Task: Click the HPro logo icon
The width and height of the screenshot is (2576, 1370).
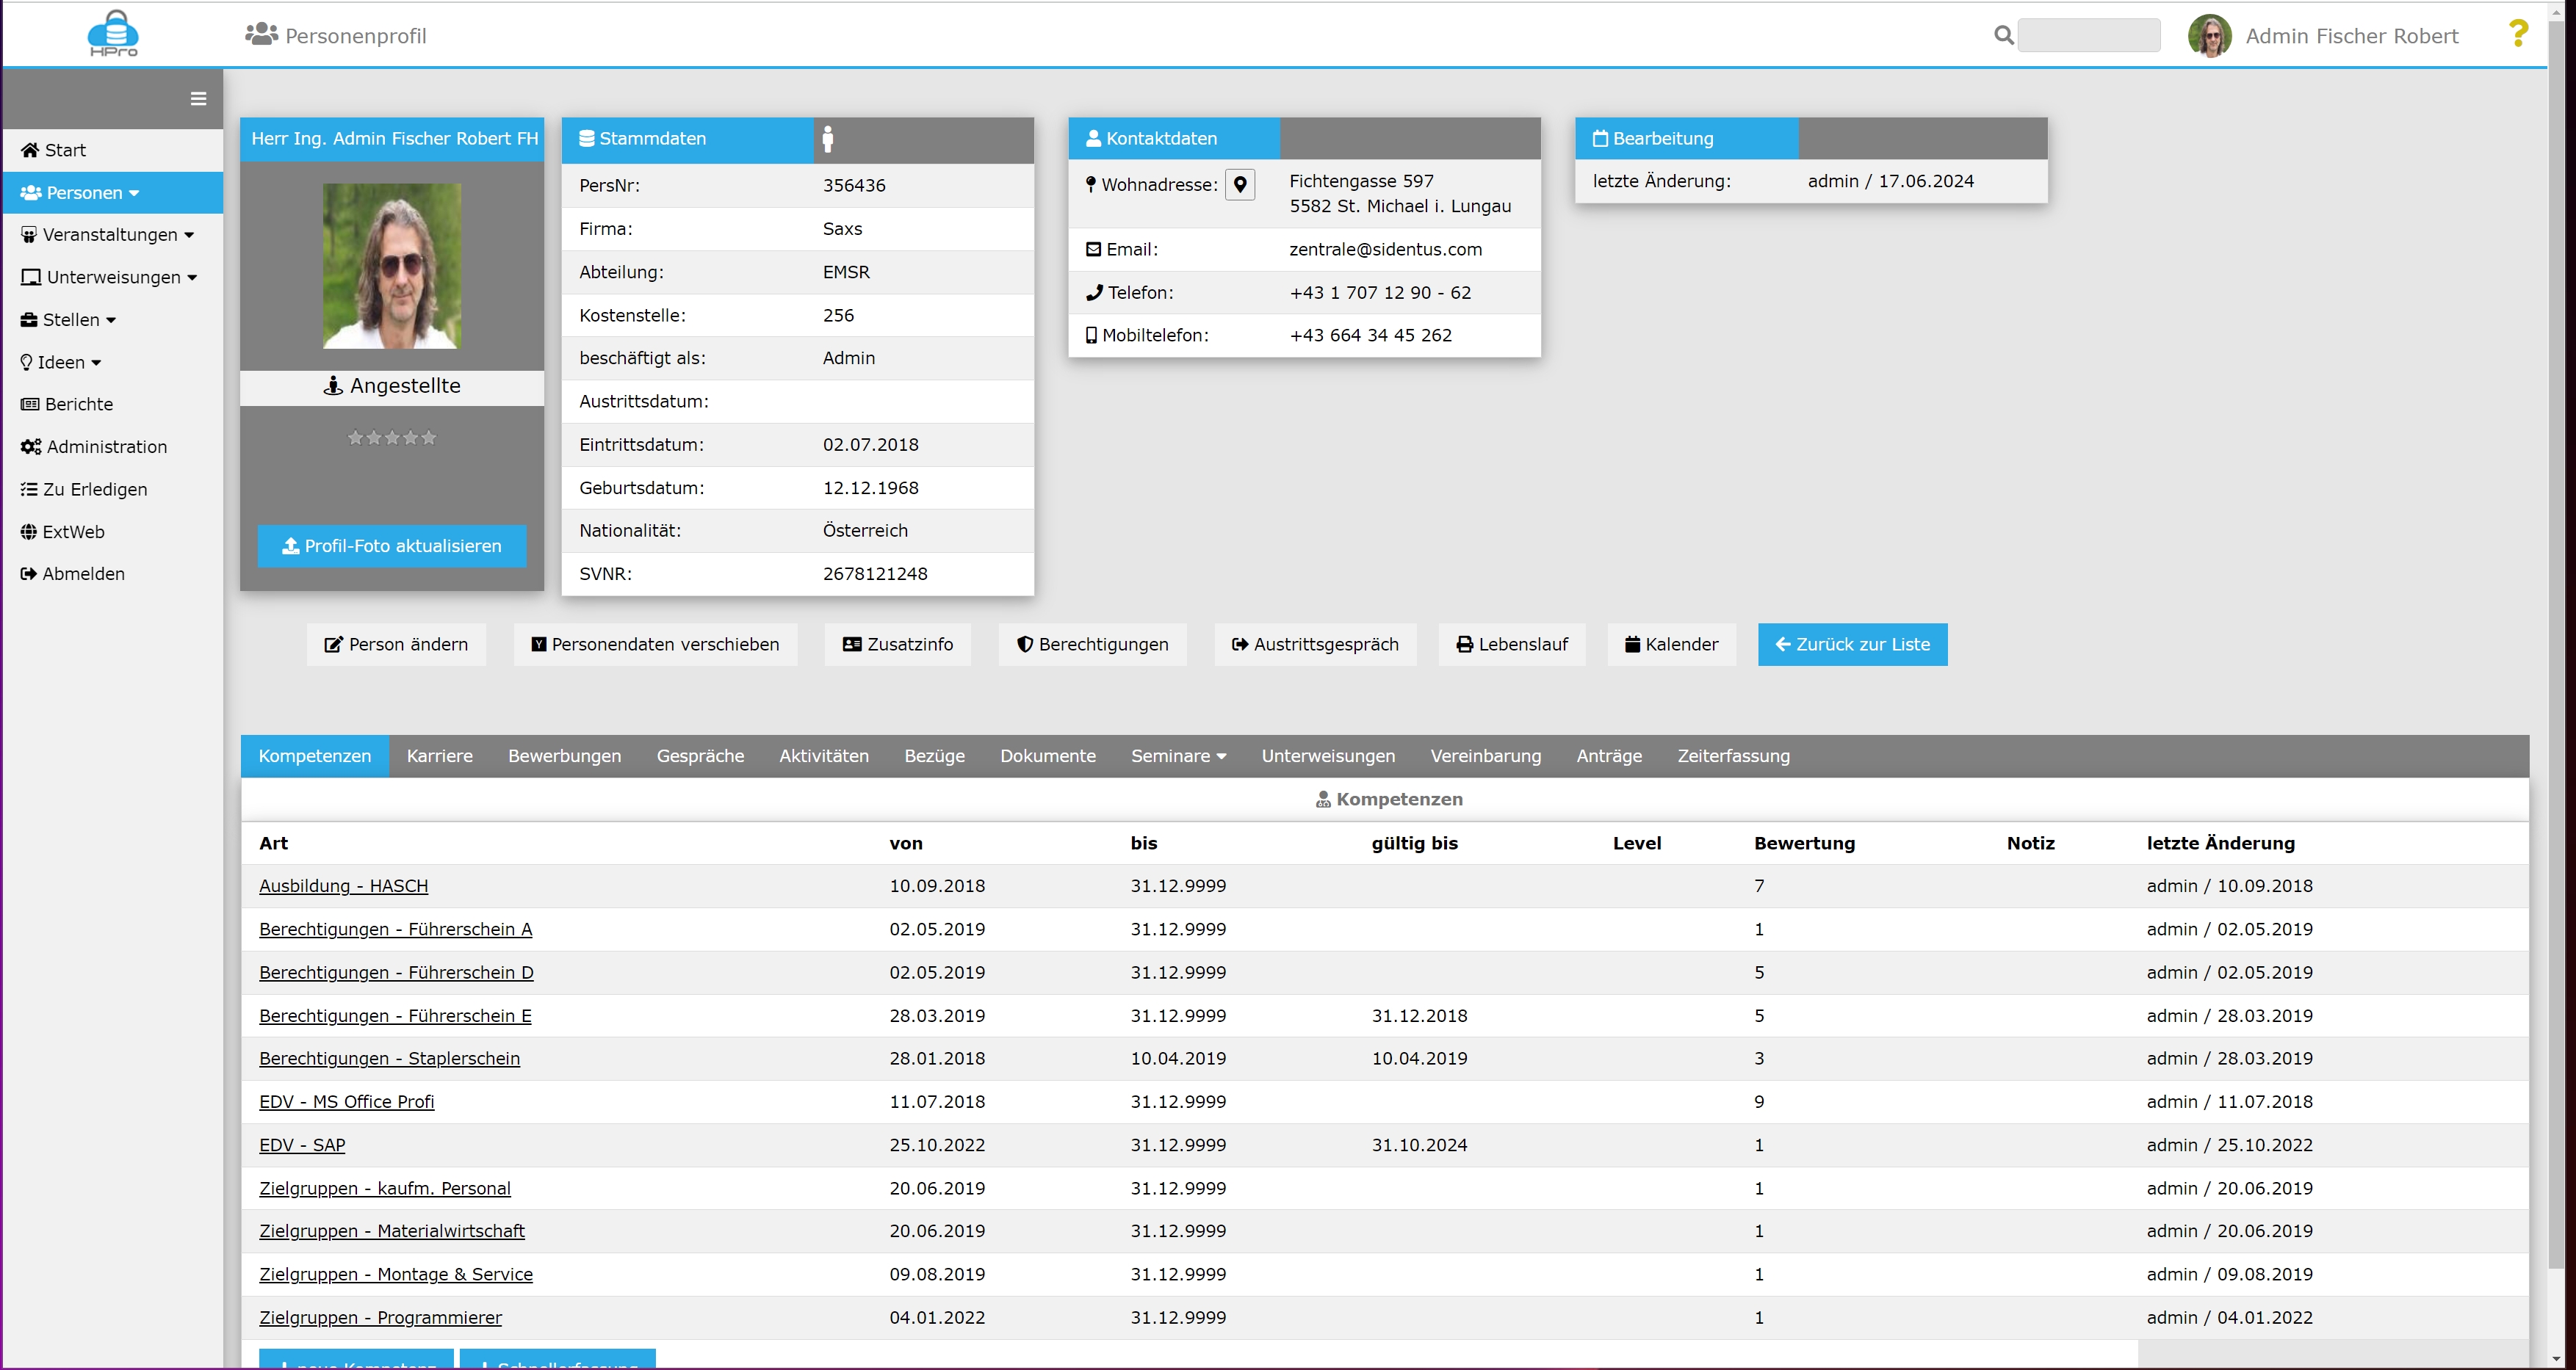Action: pyautogui.click(x=113, y=34)
